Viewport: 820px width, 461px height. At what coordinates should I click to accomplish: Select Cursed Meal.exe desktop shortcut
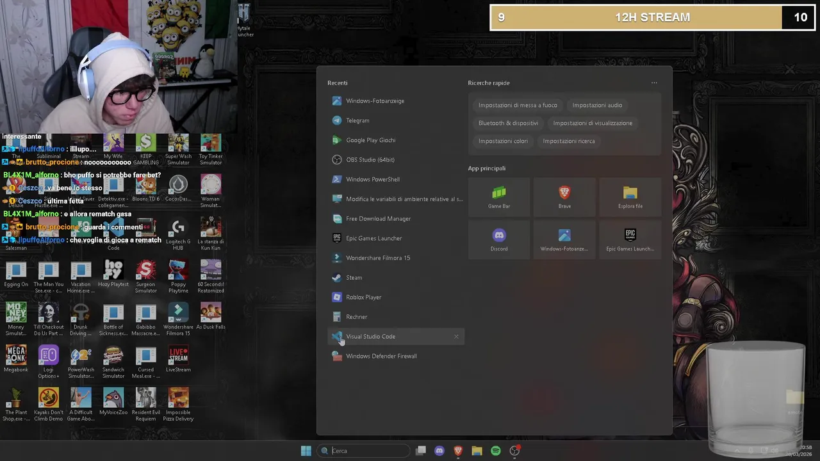click(x=145, y=362)
